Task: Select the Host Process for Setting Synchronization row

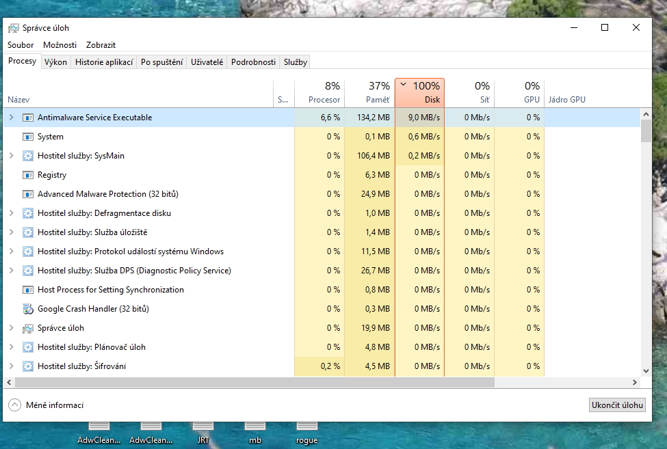Action: 110,290
